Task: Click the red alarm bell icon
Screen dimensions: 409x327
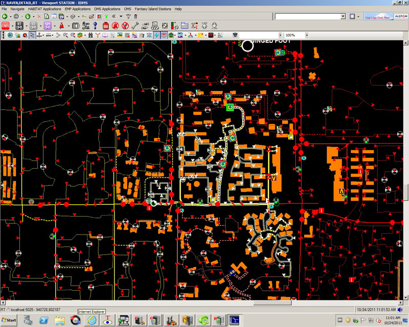Action: pos(61,26)
